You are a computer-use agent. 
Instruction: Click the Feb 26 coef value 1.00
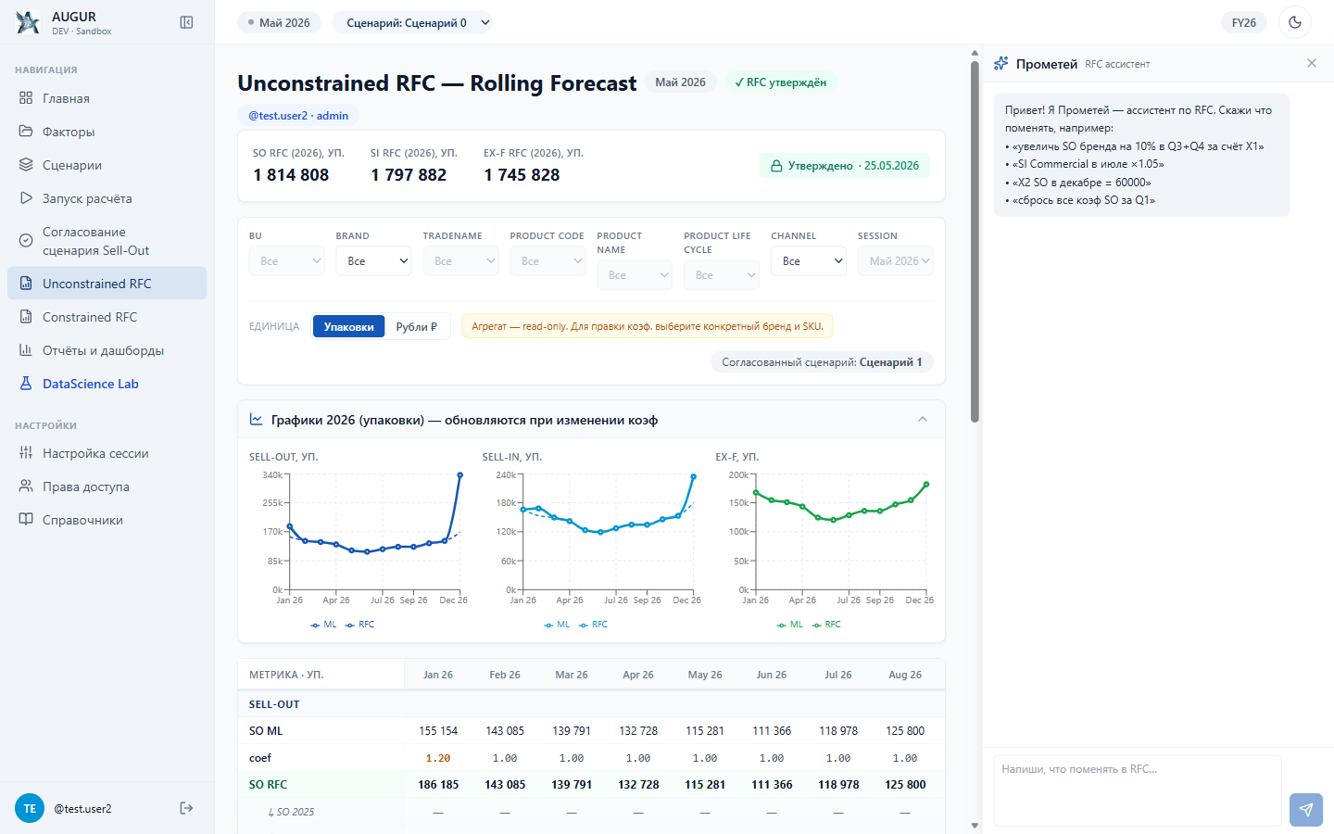pos(505,758)
